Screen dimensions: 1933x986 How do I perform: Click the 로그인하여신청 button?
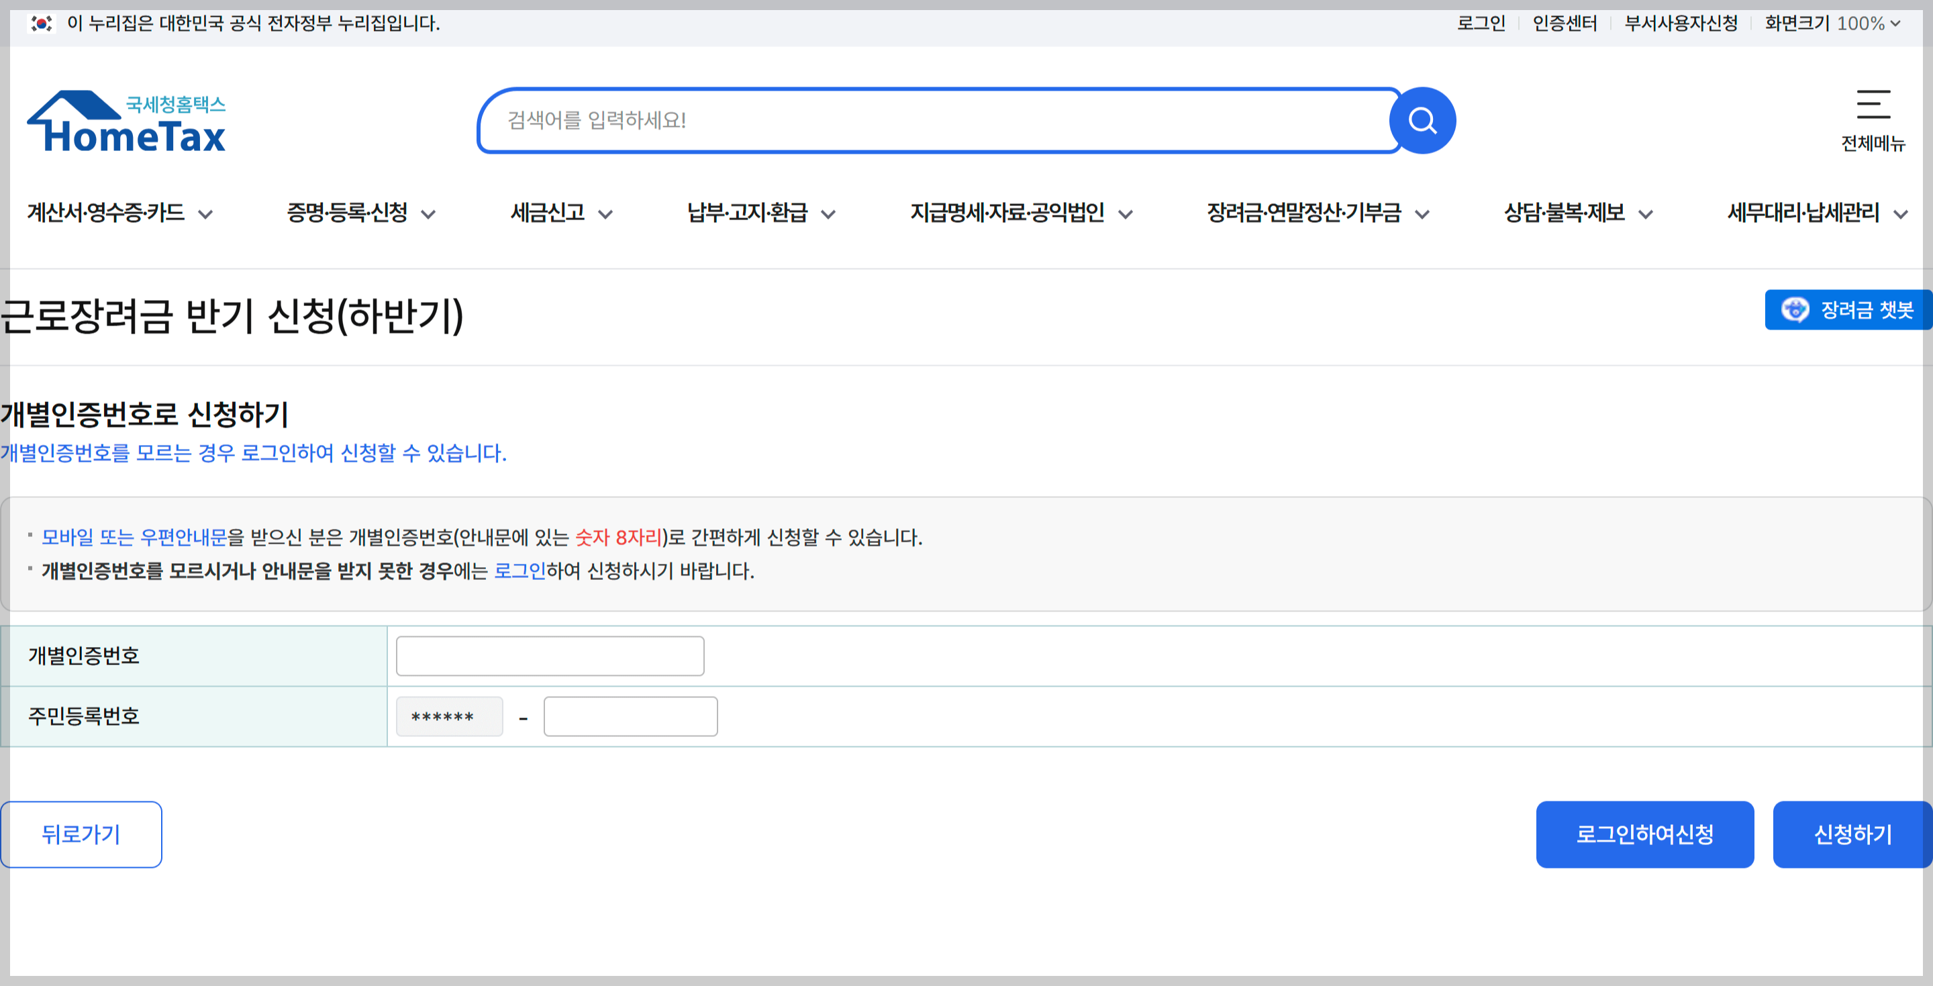pos(1644,834)
